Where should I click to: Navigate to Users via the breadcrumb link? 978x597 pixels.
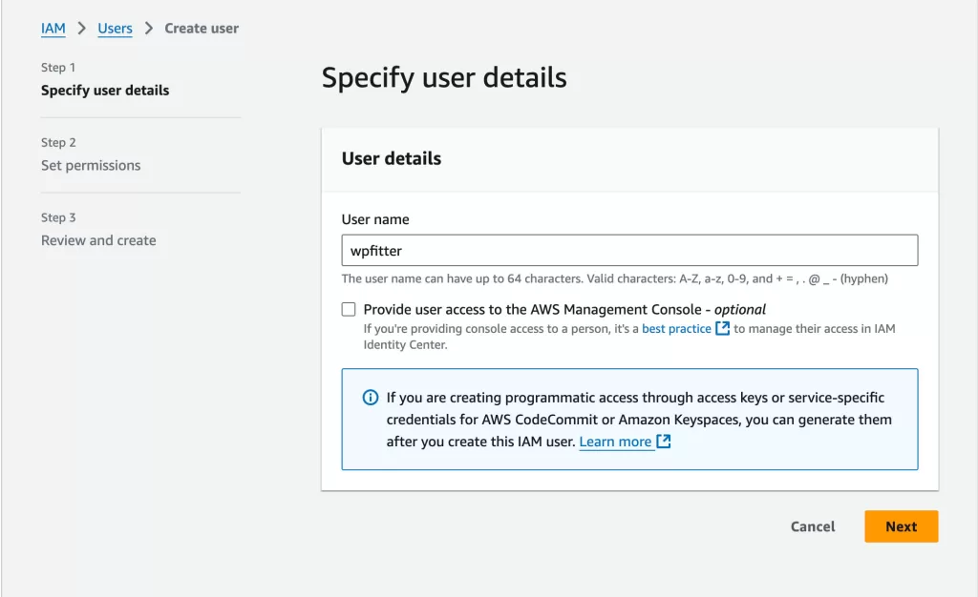[x=115, y=29]
